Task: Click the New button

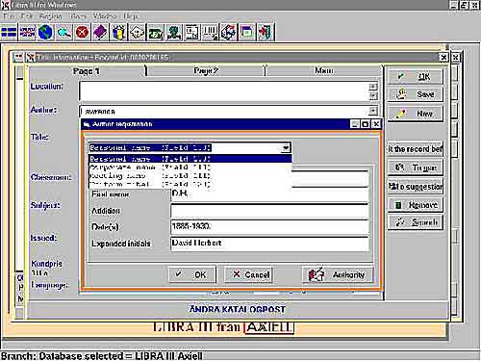Action: (416, 114)
